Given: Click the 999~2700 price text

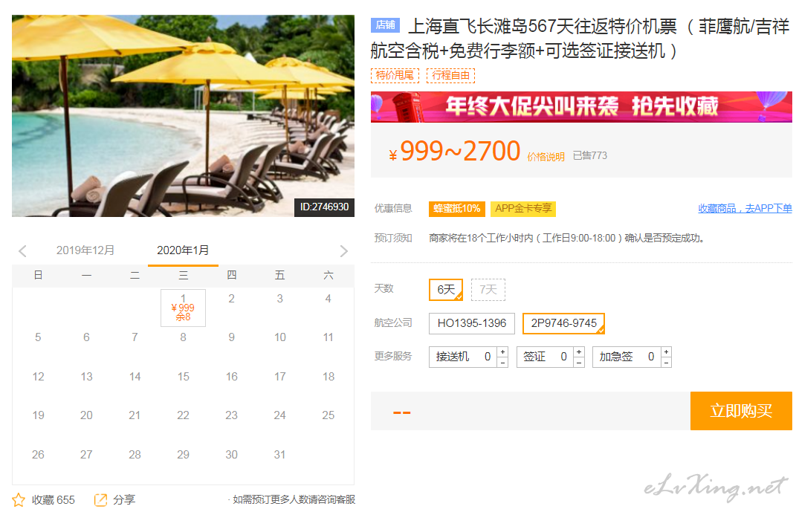Looking at the screenshot, I should click(460, 151).
